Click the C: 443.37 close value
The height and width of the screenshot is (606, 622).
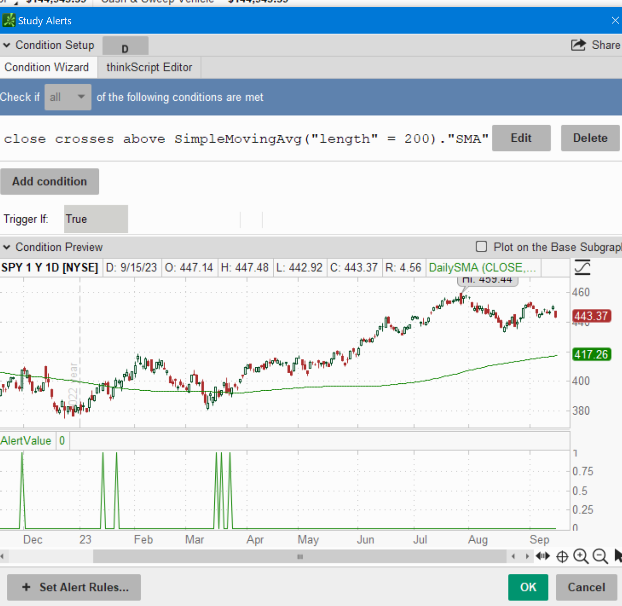pyautogui.click(x=354, y=267)
